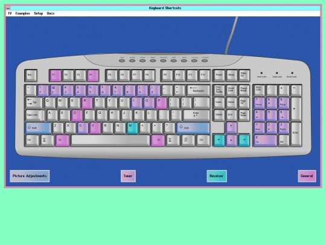Screen dimensions: 326x245
Task: Open the TV menu
Action: click(x=10, y=13)
